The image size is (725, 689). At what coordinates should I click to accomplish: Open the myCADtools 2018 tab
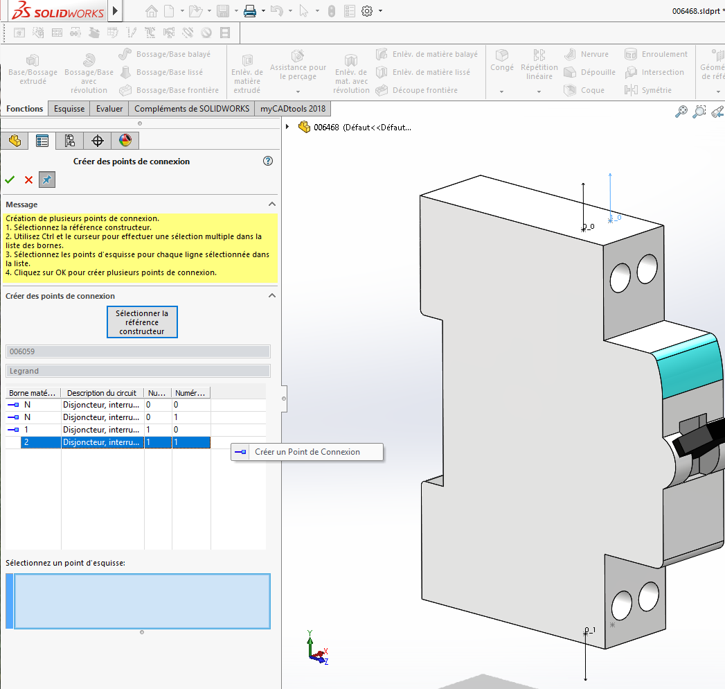[292, 109]
